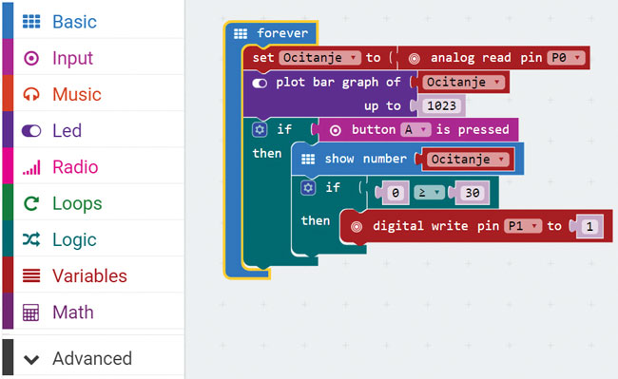Viewport: 618px width, 379px height.
Task: Click the Input target icon in sidebar
Action: pyautogui.click(x=31, y=58)
